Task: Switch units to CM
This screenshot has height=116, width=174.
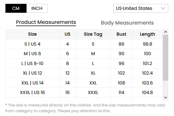Action: tap(16, 8)
